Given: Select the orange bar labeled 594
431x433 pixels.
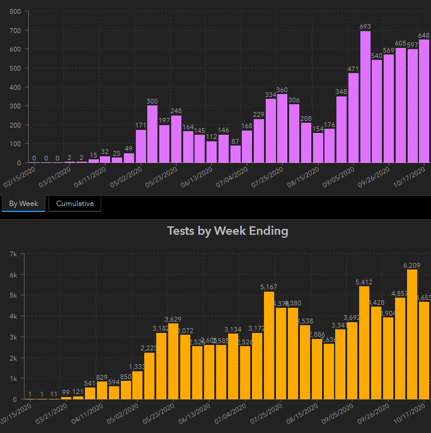Looking at the screenshot, I should [114, 393].
